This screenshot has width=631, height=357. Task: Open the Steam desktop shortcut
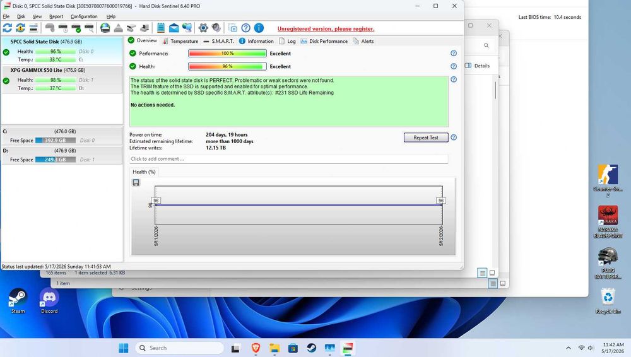[x=18, y=301]
